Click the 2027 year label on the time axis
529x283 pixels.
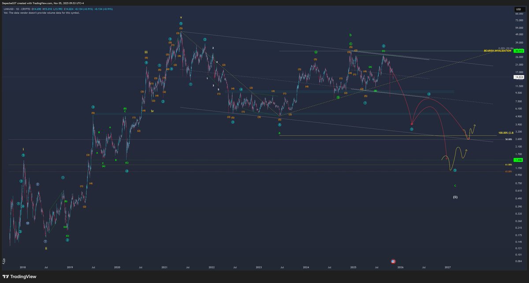click(448, 267)
